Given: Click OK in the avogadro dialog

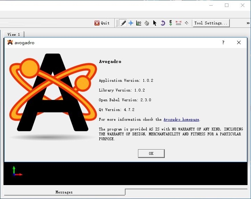Looking at the screenshot, I should (x=151, y=153).
